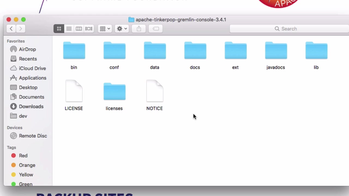
Task: Switch to list view
Action: coord(69,29)
